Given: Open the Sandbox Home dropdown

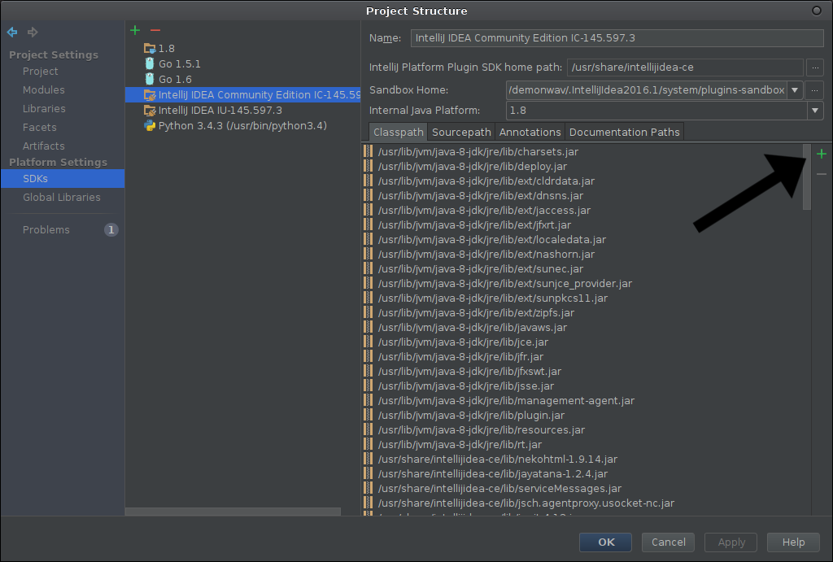Looking at the screenshot, I should point(795,90).
